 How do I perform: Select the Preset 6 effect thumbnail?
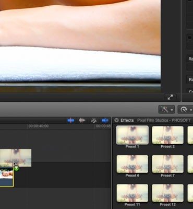coord(132,164)
